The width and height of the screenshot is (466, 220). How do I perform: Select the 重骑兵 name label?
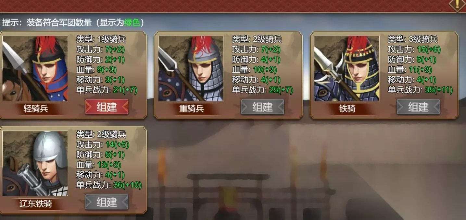[192, 109]
